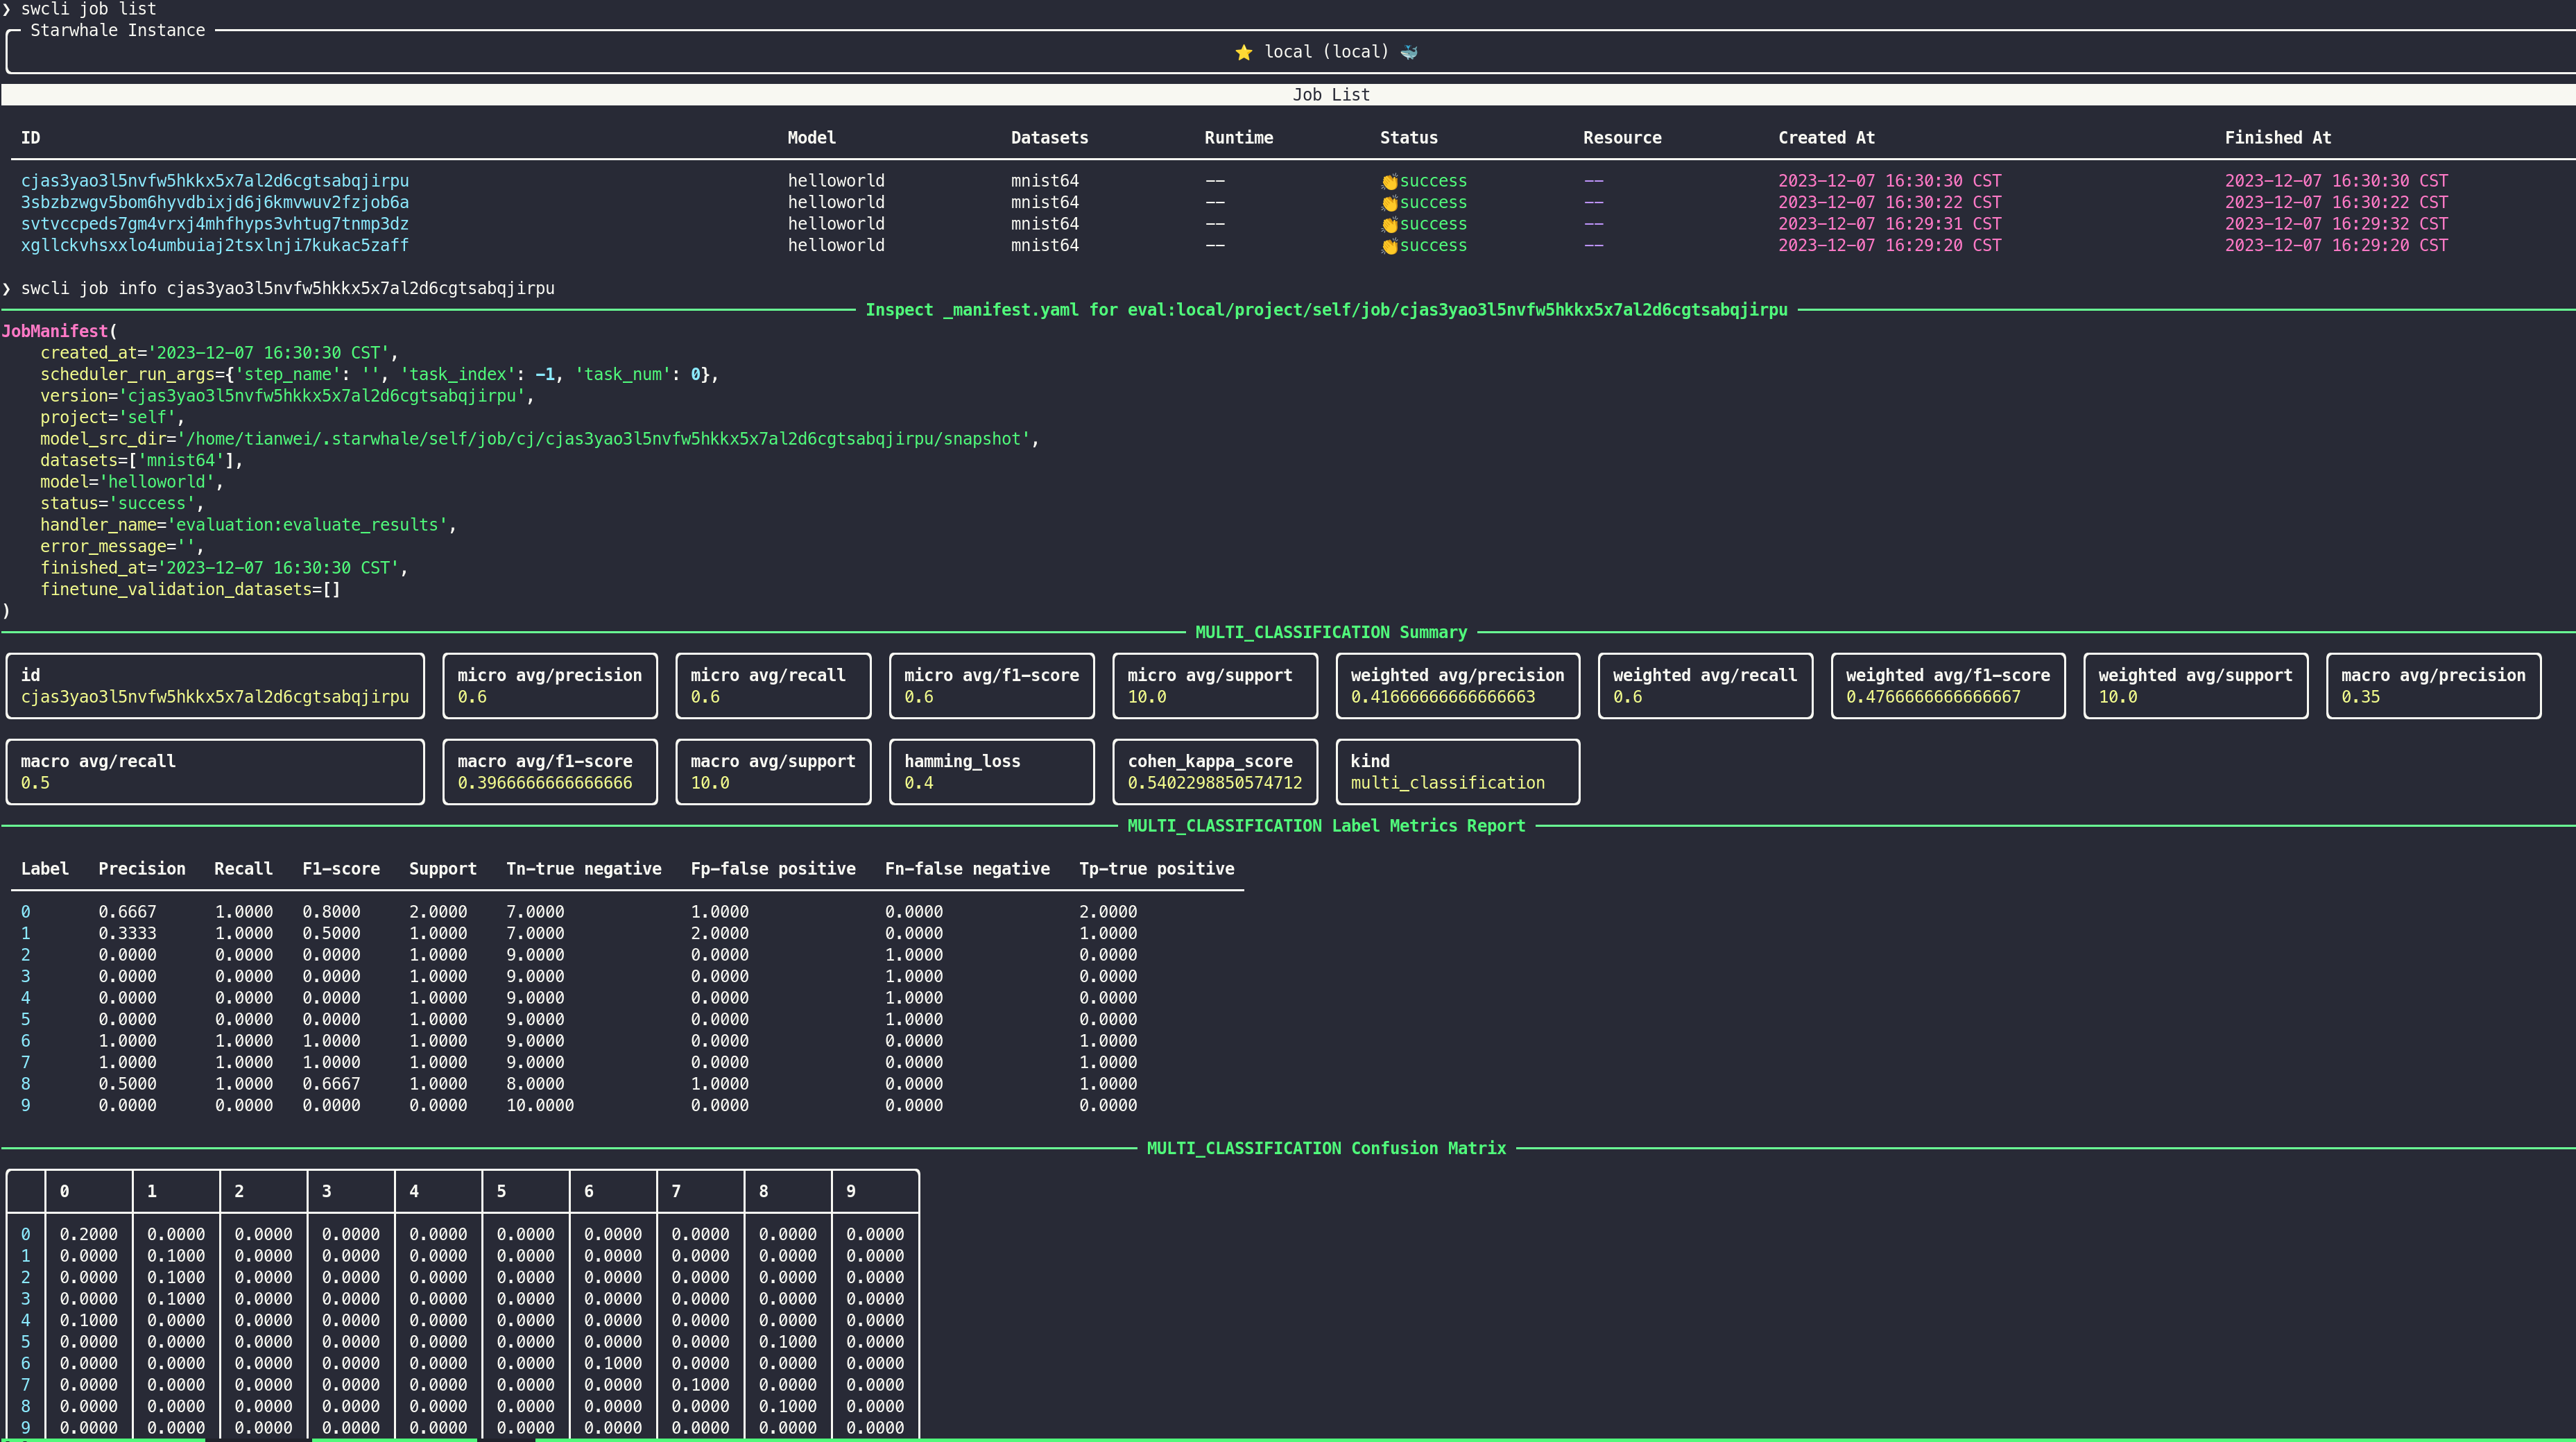Click the Fp-false positive column header

pos(773,869)
